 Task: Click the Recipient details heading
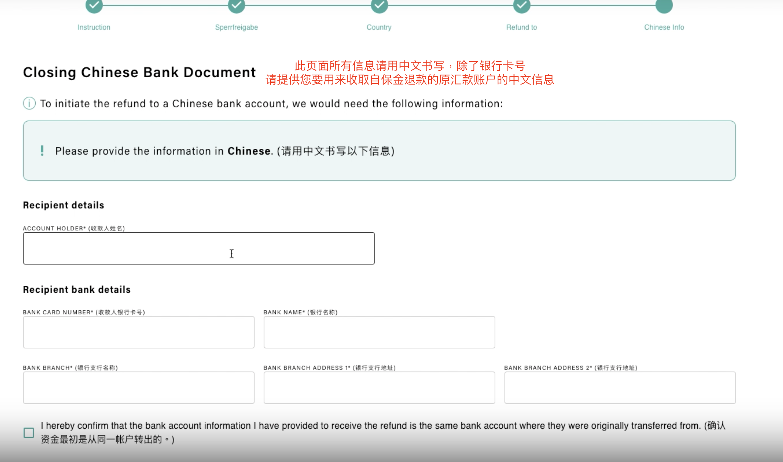63,205
